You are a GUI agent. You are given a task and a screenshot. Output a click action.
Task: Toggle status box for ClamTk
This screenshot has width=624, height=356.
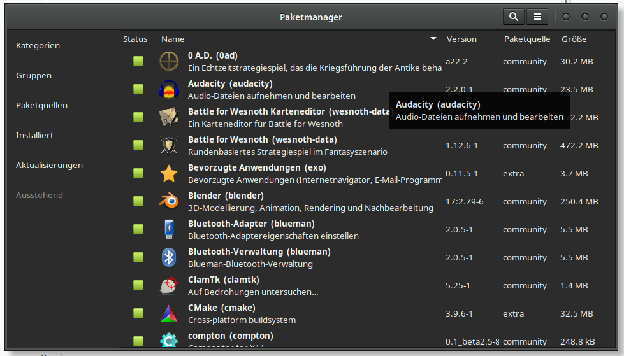[x=138, y=285]
